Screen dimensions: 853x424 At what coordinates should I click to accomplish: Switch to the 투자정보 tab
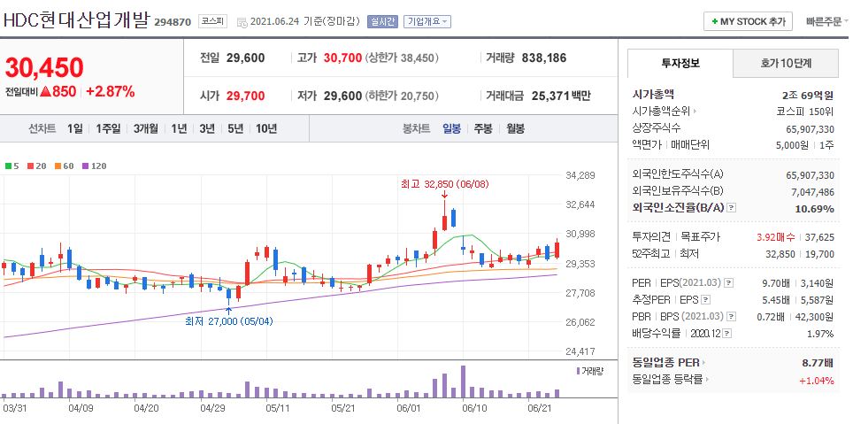(x=680, y=63)
